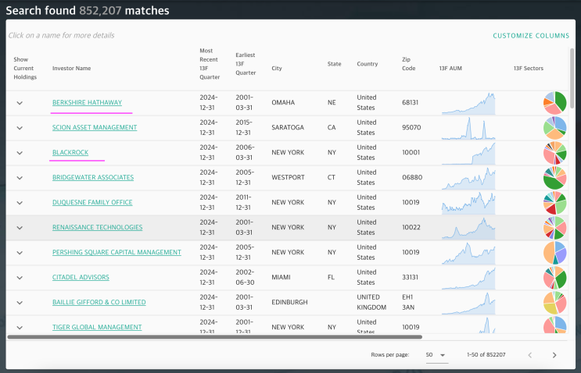The height and width of the screenshot is (373, 581).
Task: Click Duquesne Family Office sectors pie chart
Action: click(x=554, y=203)
